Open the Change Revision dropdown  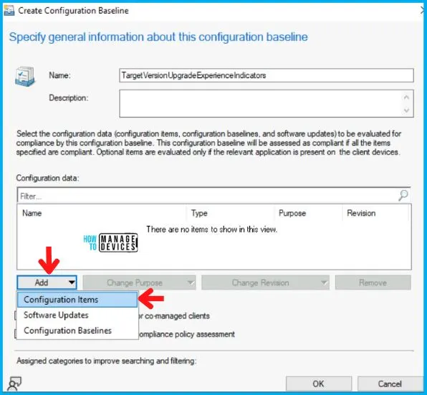click(x=265, y=282)
